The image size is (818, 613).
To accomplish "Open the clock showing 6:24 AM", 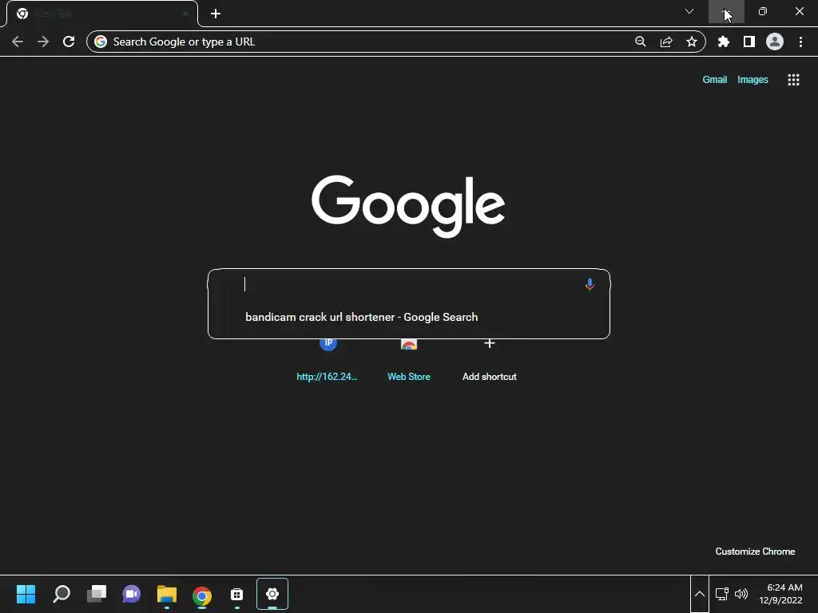I will click(x=781, y=594).
